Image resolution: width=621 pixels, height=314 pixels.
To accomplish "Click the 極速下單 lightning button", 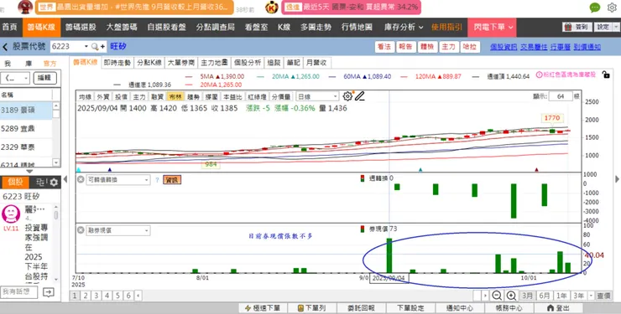I will tap(263, 308).
